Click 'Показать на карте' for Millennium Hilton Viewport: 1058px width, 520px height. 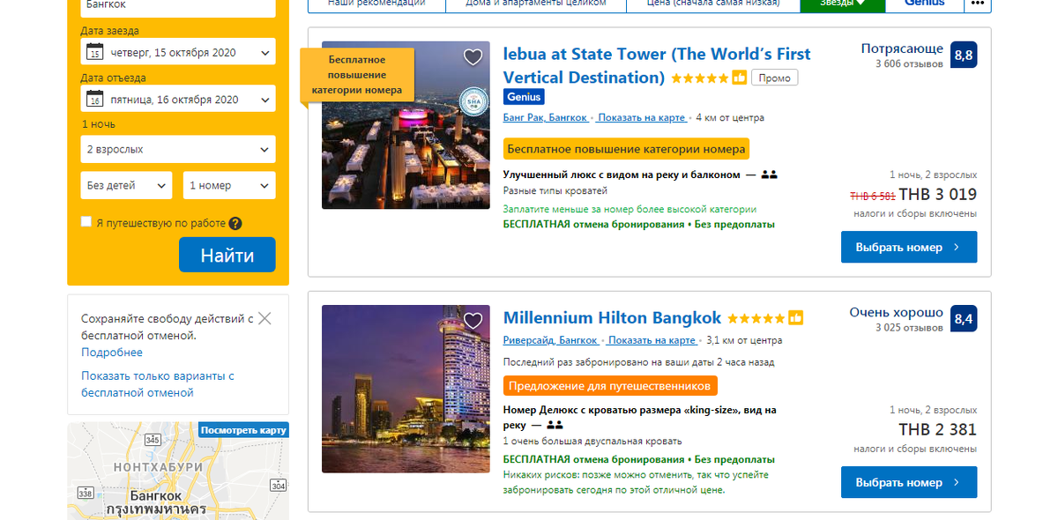tap(652, 340)
